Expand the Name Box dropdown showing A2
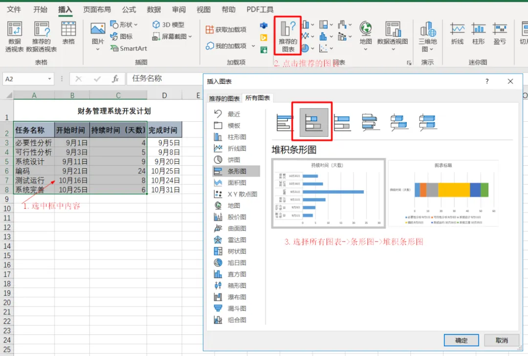The image size is (528, 356). pyautogui.click(x=49, y=79)
